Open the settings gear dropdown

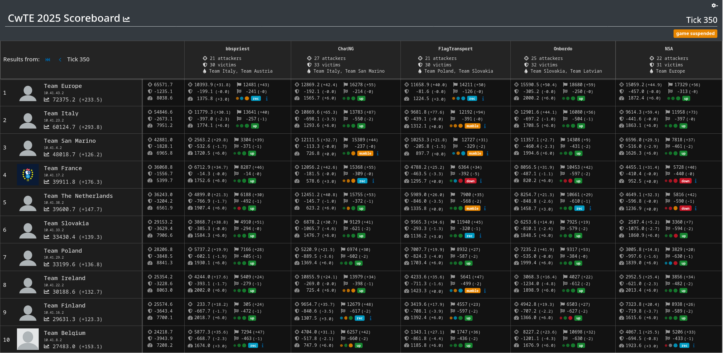click(x=715, y=5)
